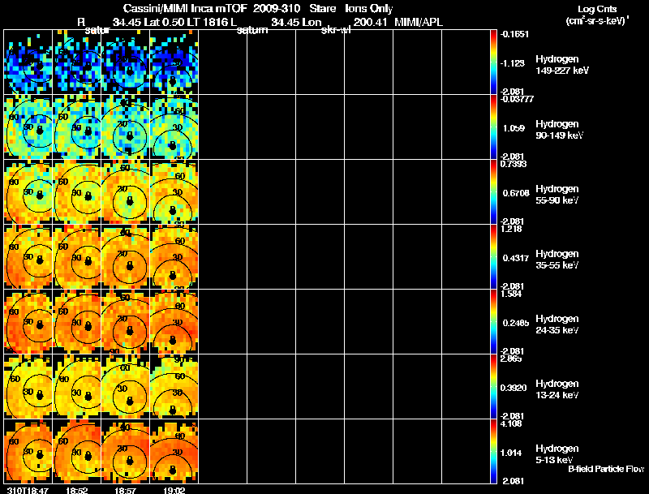Click the 'MIMI/APL' credit text
The width and height of the screenshot is (649, 494).
coord(419,22)
